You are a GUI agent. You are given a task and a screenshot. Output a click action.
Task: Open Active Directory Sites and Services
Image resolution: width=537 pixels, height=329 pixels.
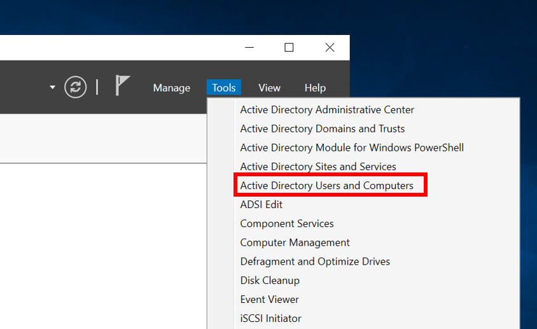[318, 167]
